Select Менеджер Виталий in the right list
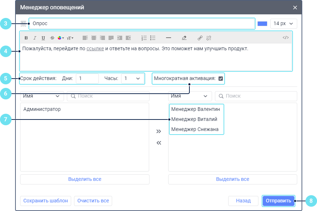317x211 pixels. (x=194, y=119)
